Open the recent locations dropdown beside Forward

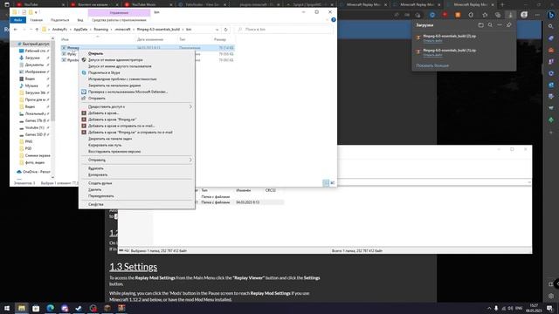click(31, 30)
